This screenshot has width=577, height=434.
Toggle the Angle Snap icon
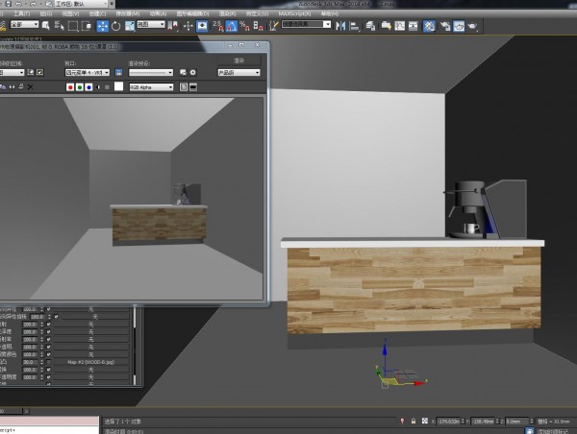231,26
